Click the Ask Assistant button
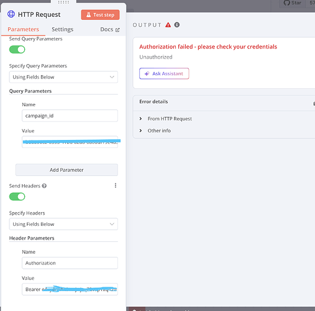Viewport: 315px width, 311px height. (x=164, y=73)
